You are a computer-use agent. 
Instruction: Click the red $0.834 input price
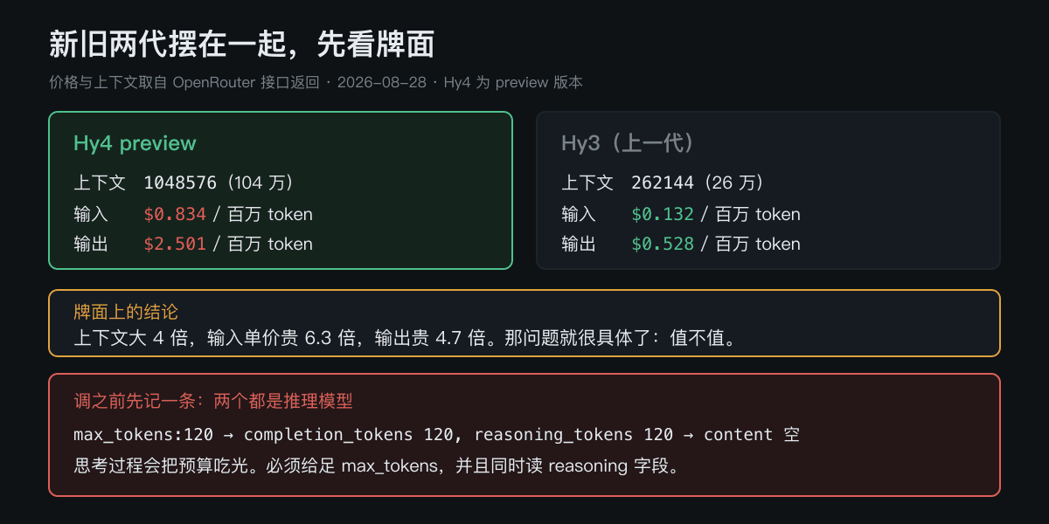pyautogui.click(x=175, y=214)
